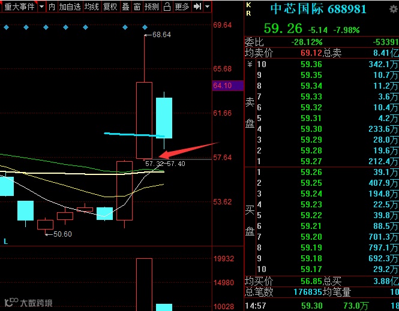Expand the dropdown arrow beside 重大事件

click(x=41, y=7)
